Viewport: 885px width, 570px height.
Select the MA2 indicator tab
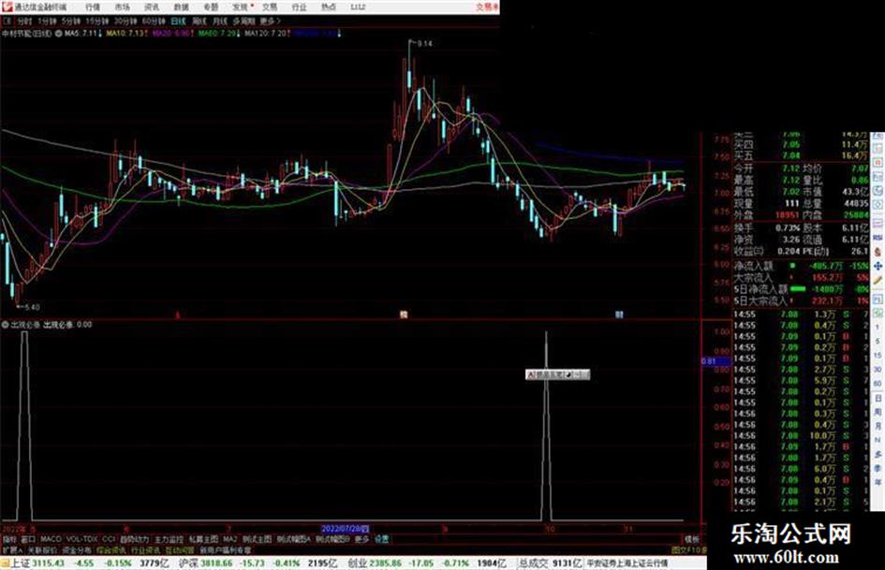229,539
